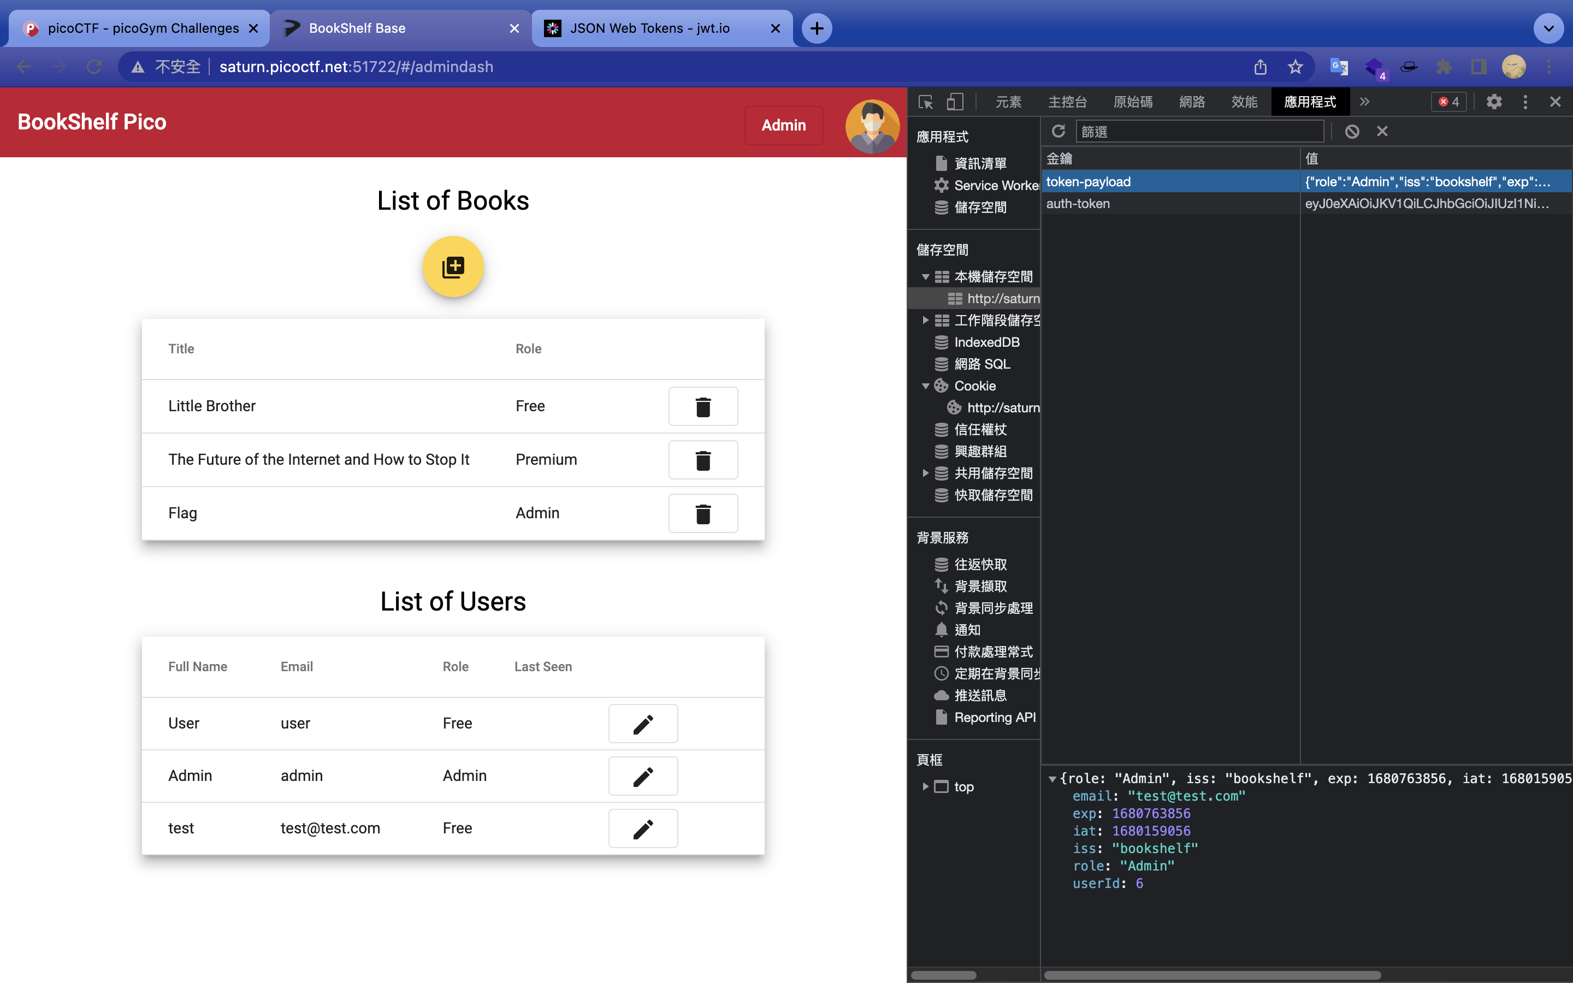The width and height of the screenshot is (1573, 983).
Task: Refresh the local storage table
Action: click(x=1058, y=131)
